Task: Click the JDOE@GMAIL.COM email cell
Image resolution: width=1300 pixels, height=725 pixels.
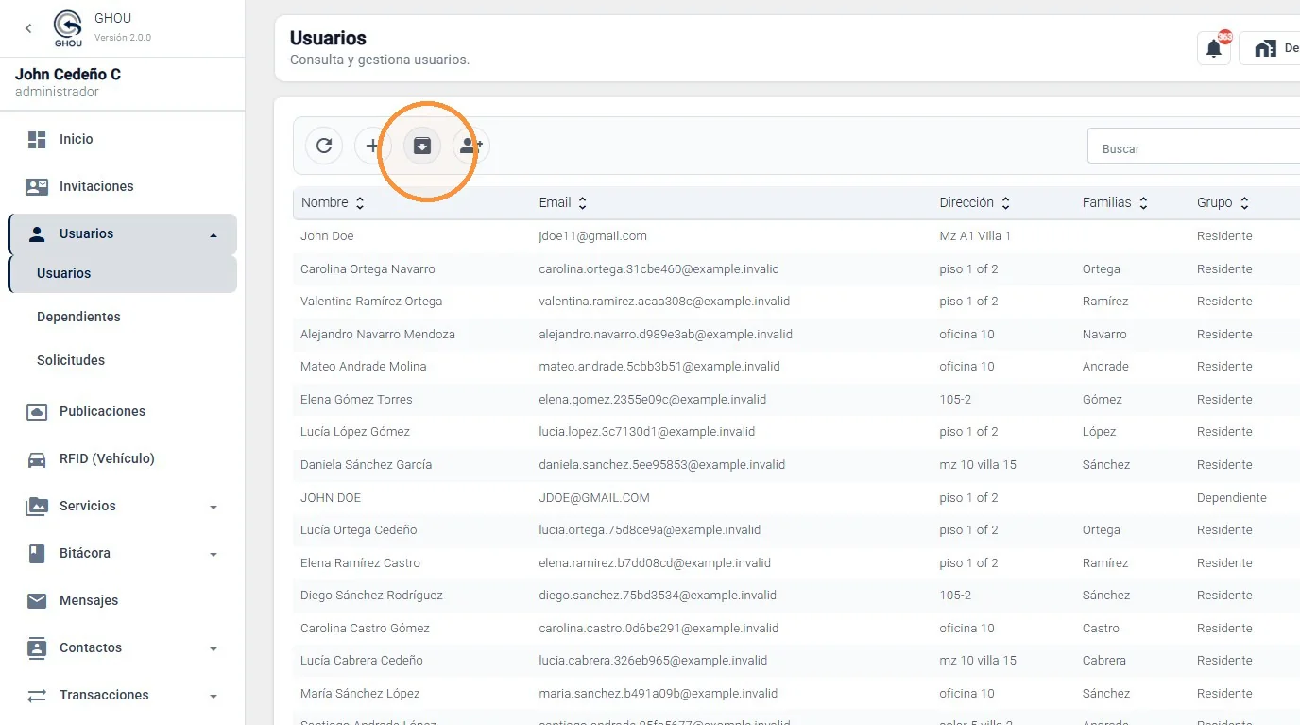Action: (x=594, y=497)
